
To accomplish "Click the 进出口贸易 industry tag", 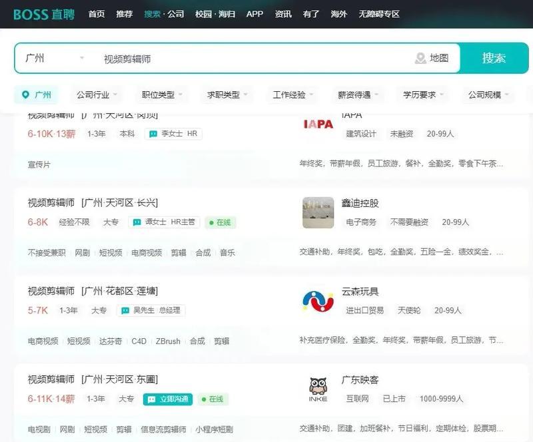I will click(364, 310).
